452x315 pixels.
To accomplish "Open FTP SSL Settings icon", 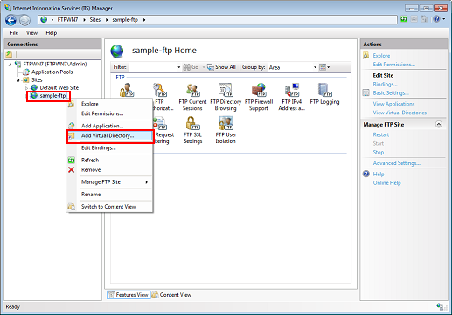I will tap(192, 130).
